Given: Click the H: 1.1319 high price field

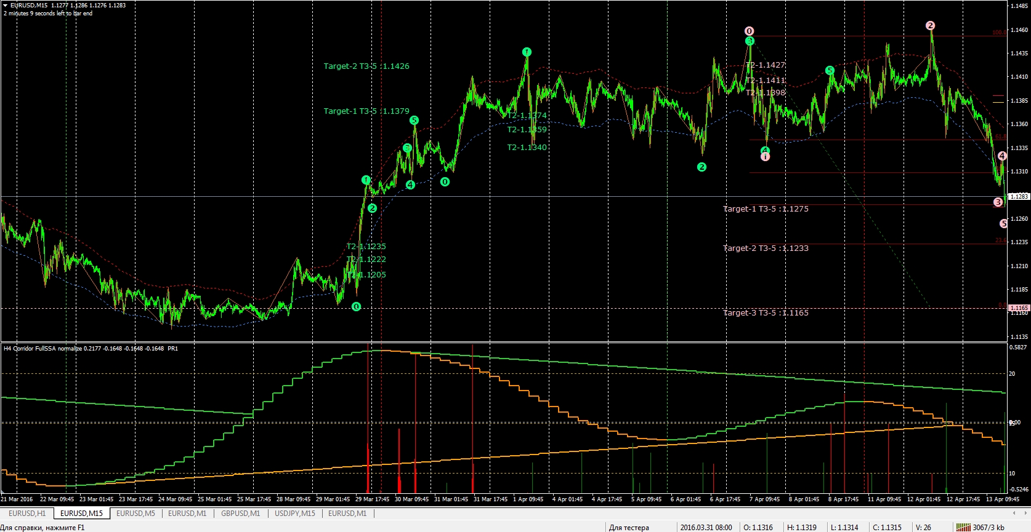Looking at the screenshot, I should click(x=801, y=528).
